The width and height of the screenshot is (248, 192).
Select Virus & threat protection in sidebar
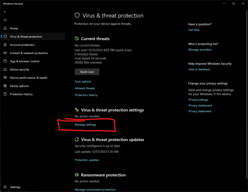click(x=26, y=37)
